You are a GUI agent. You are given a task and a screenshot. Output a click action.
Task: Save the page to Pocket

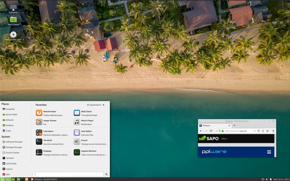point(259,130)
